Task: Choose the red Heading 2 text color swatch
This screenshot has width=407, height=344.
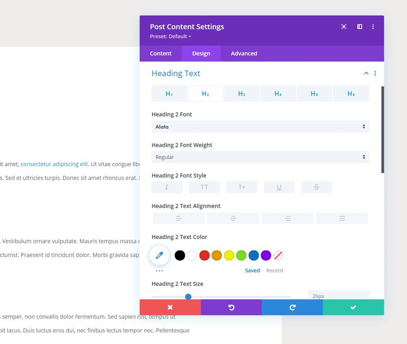Action: [x=204, y=255]
